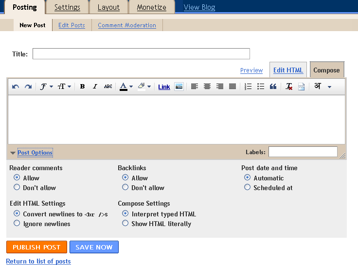Center align the text
This screenshot has height=265, width=358.
[x=207, y=87]
